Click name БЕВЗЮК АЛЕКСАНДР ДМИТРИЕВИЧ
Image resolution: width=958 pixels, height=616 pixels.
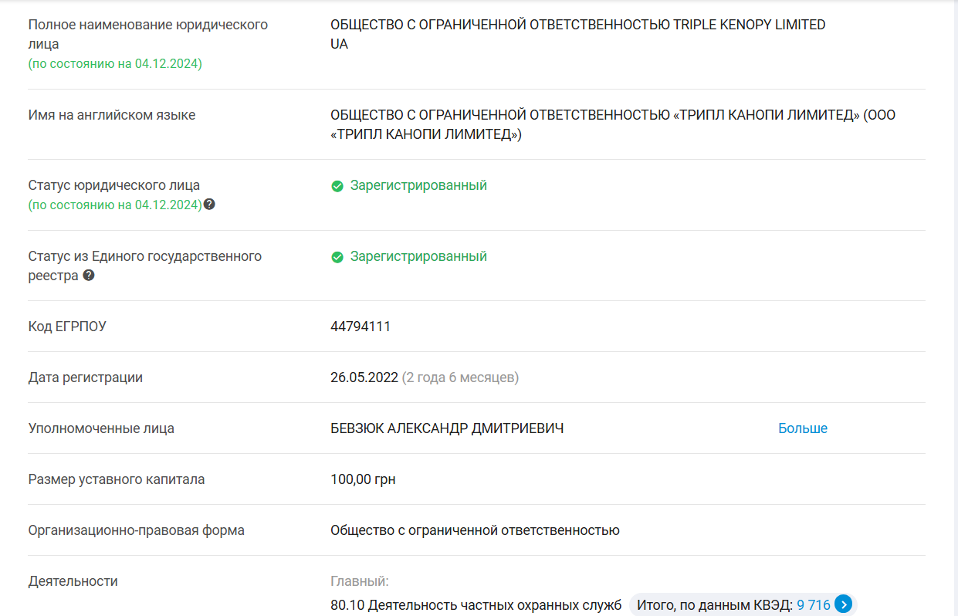click(x=447, y=428)
